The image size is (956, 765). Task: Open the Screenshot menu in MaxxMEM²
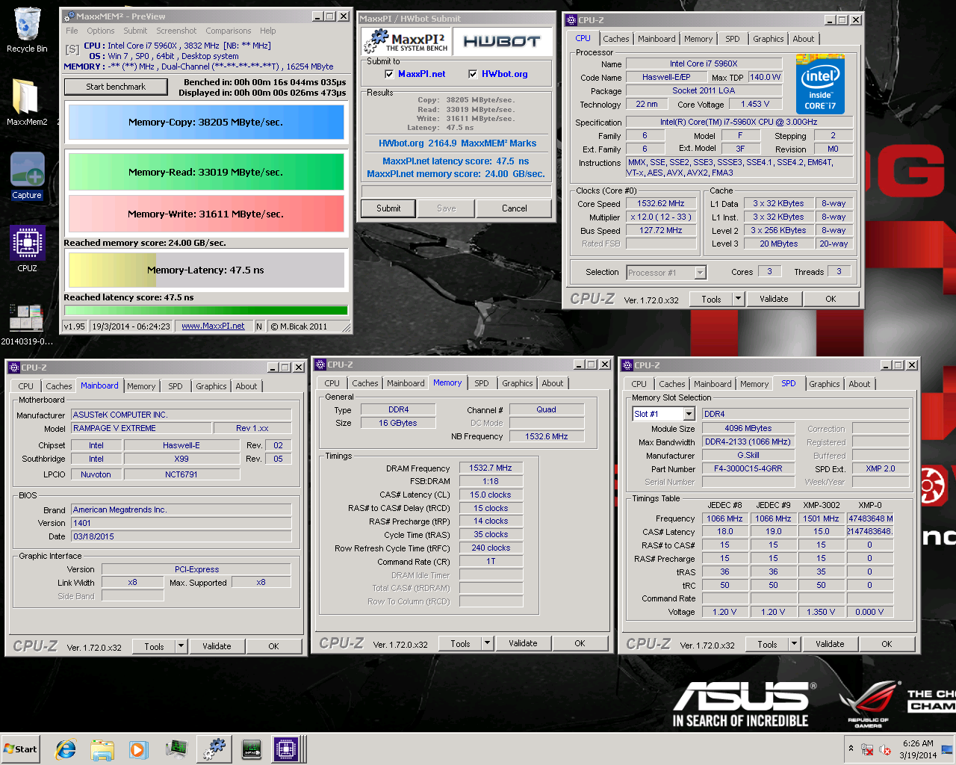(176, 31)
